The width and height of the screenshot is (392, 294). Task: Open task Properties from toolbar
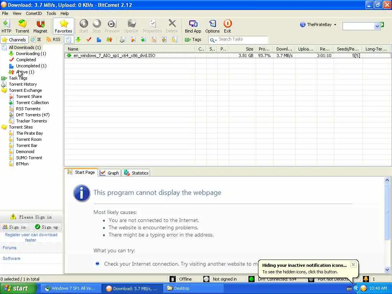pos(152,26)
